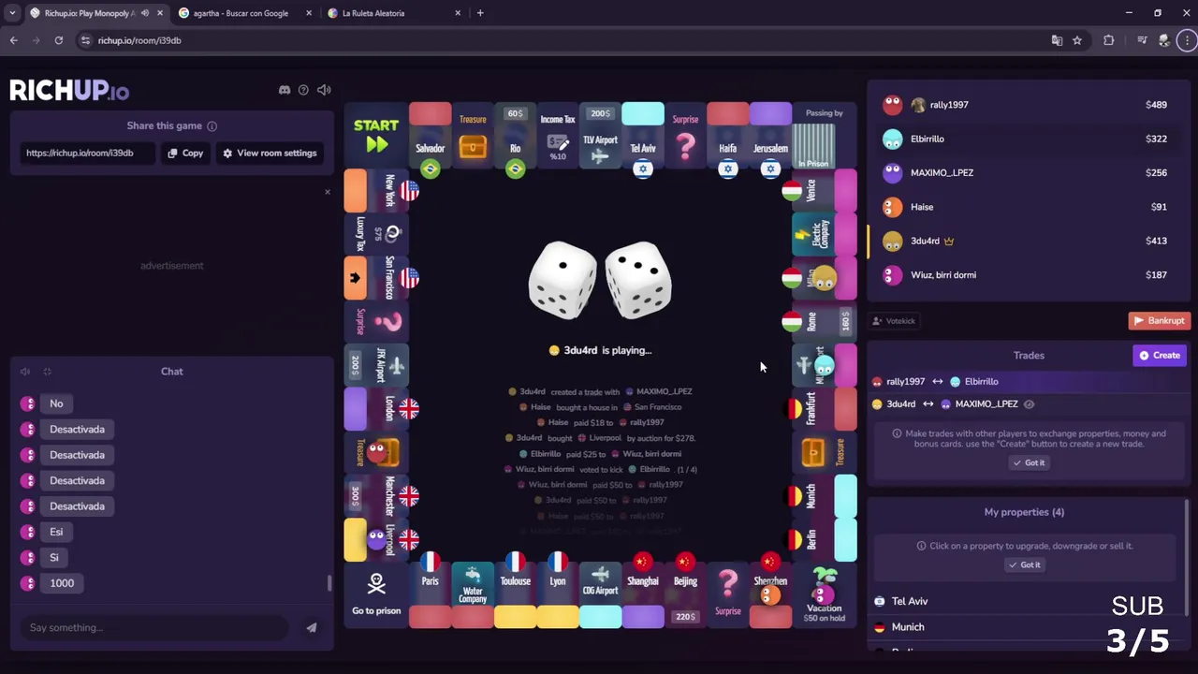1198x674 pixels.
Task: Click the Go to prison corner tile
Action: point(376,594)
